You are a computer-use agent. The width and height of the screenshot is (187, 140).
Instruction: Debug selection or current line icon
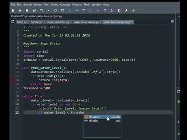91,10
